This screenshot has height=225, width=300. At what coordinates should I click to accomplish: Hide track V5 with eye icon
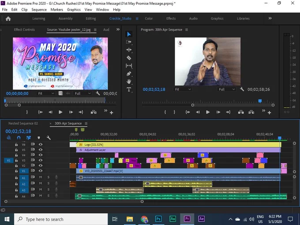(41, 150)
